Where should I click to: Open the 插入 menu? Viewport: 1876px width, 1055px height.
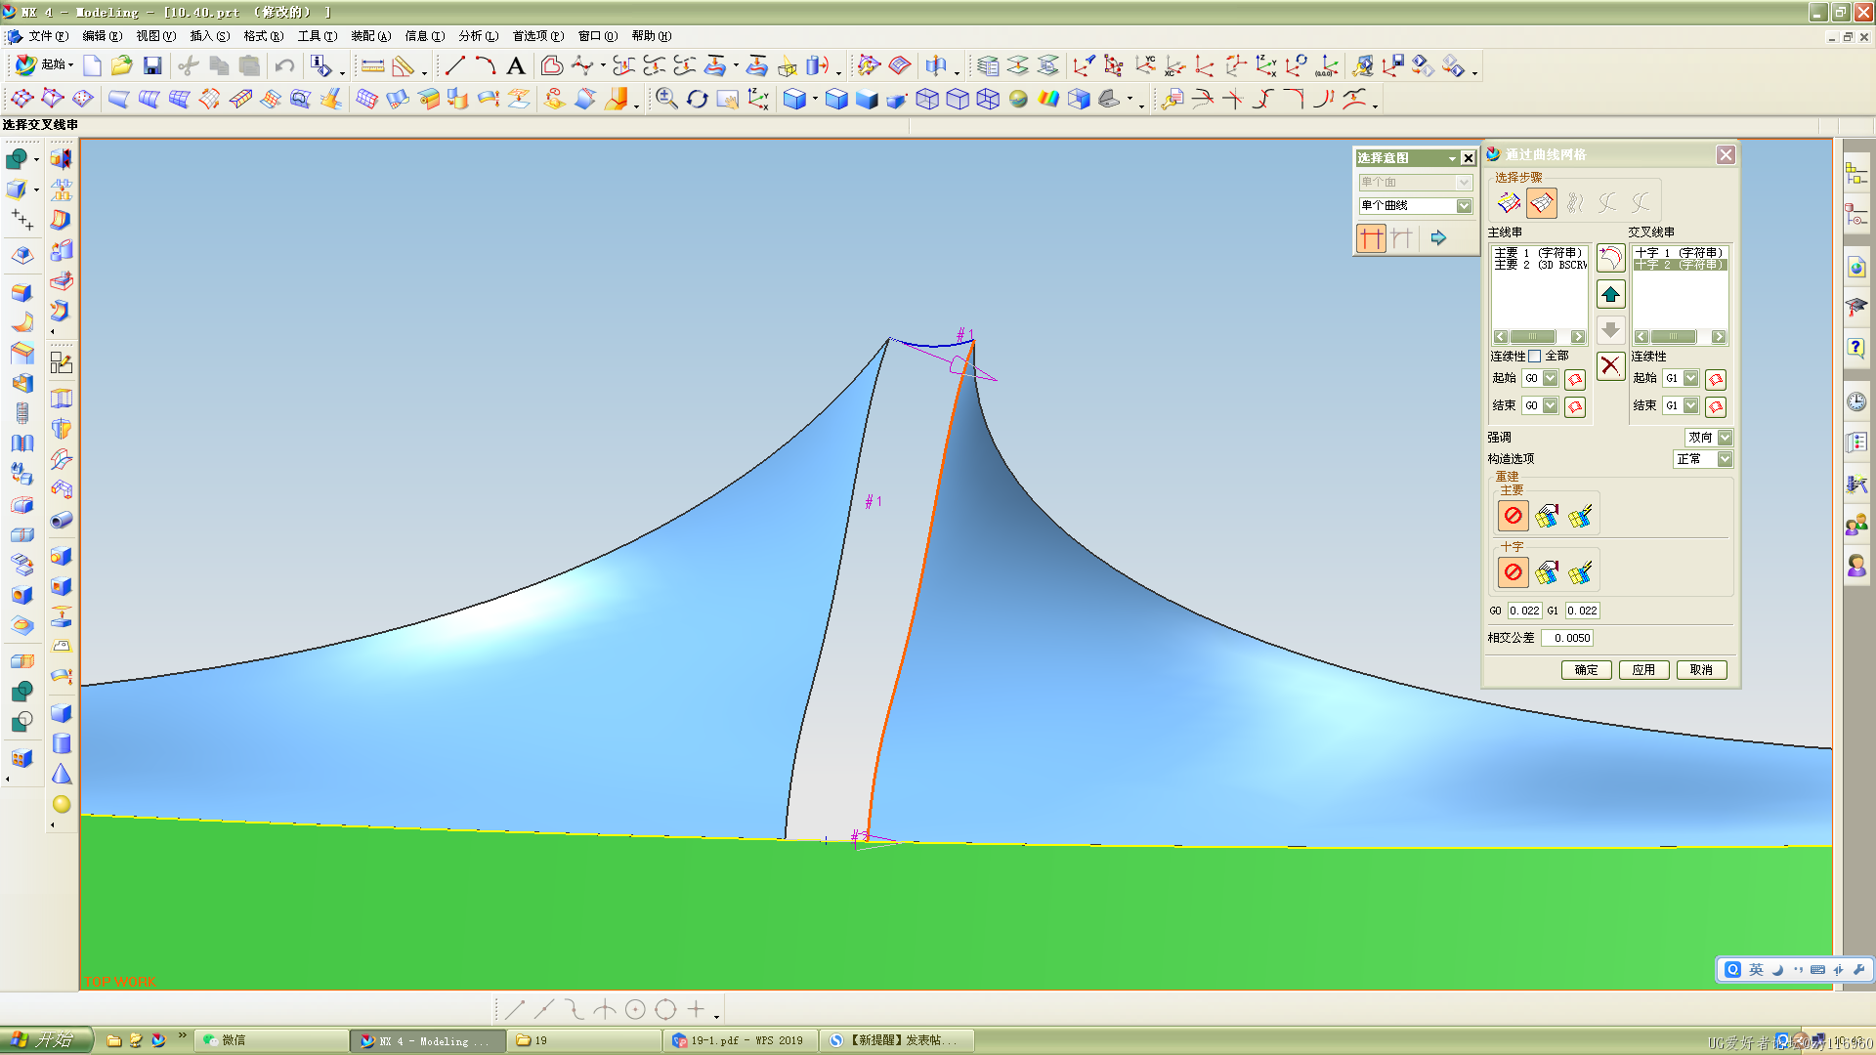click(x=209, y=36)
